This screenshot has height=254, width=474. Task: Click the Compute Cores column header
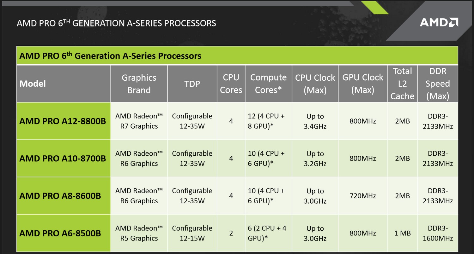(268, 84)
